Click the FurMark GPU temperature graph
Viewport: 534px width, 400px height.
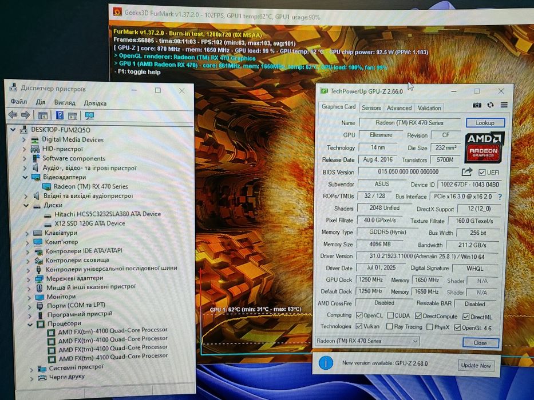256,331
